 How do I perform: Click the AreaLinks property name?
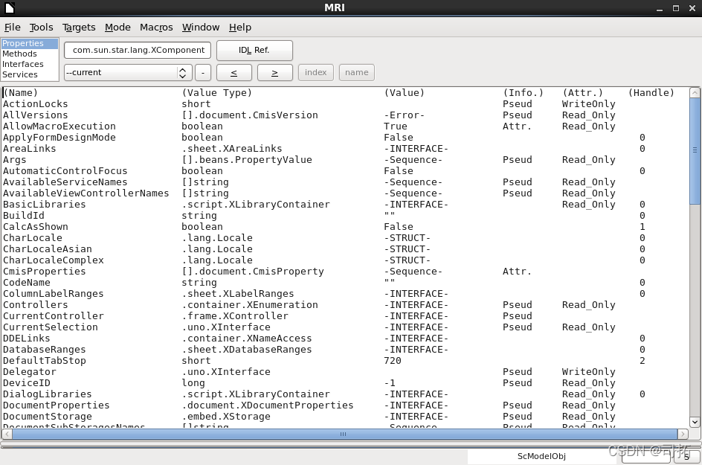[30, 149]
